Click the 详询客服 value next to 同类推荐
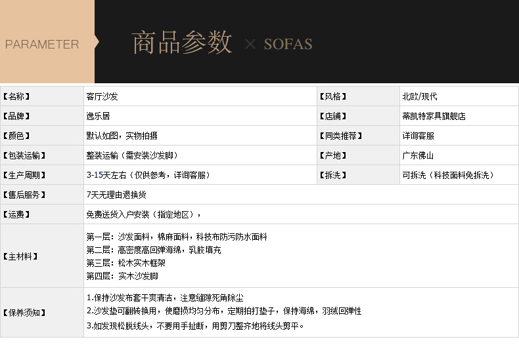Screen dimensions: 519x352 [418, 136]
